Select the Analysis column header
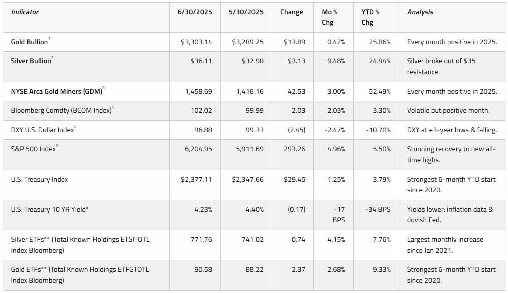508x293 pixels. (x=420, y=12)
